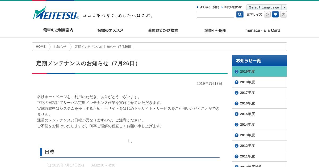Click the tagline ココロをつなぐ、あしたへはこぶ。
The image size is (319, 167).
[x=118, y=16]
